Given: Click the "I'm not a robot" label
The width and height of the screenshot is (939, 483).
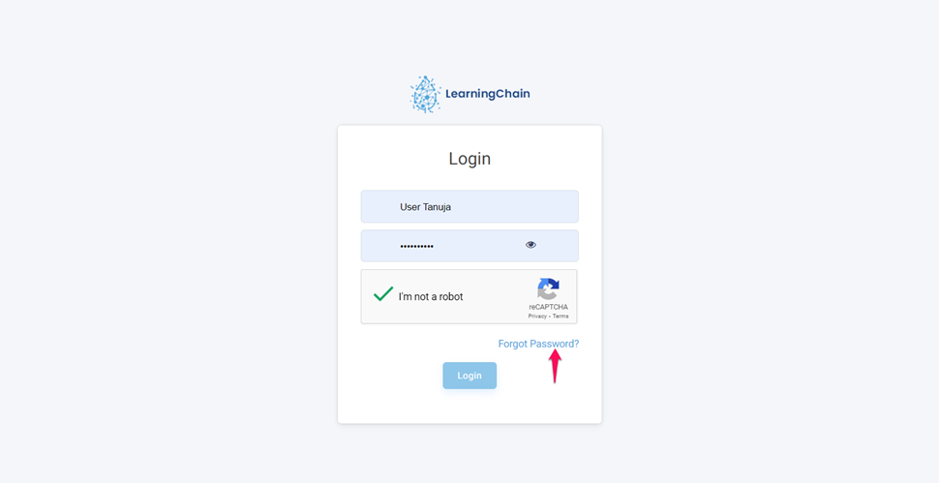Looking at the screenshot, I should pyautogui.click(x=431, y=297).
